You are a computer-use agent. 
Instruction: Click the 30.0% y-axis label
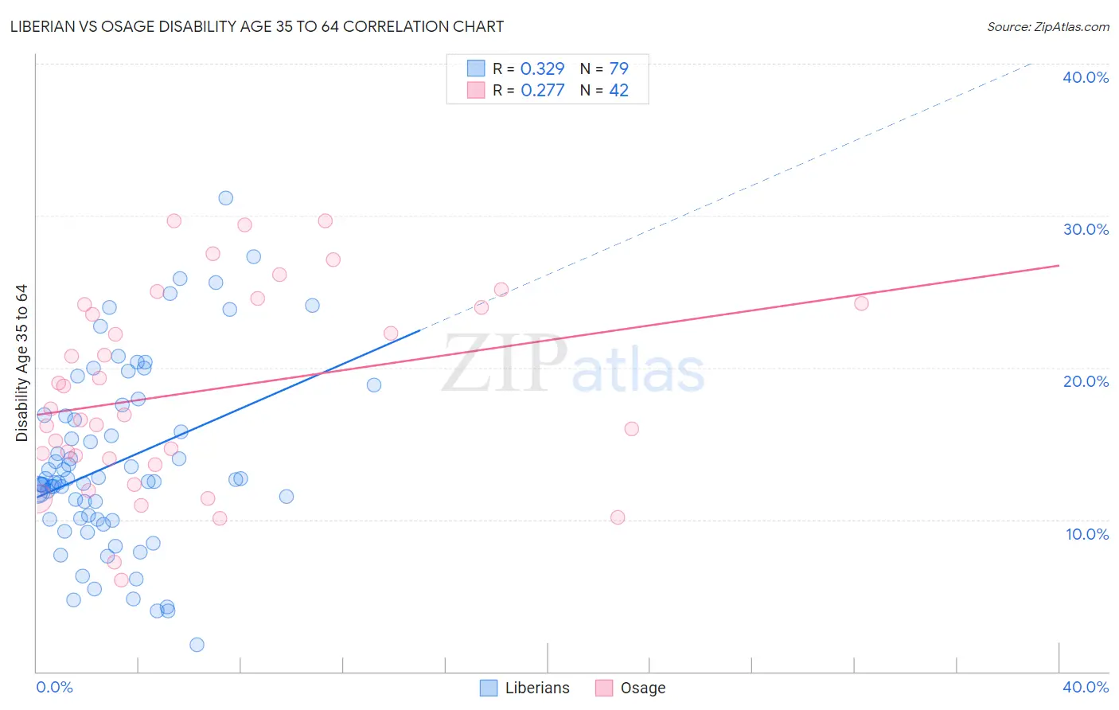pyautogui.click(x=1086, y=229)
